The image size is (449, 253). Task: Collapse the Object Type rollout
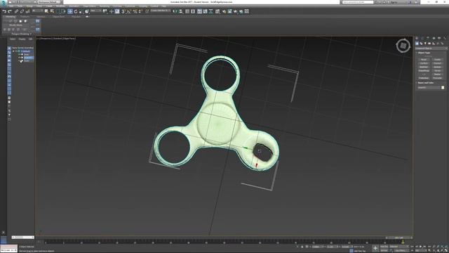424,53
